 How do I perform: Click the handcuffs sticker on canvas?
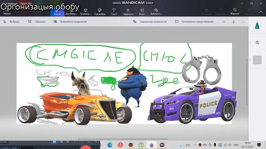[202, 70]
